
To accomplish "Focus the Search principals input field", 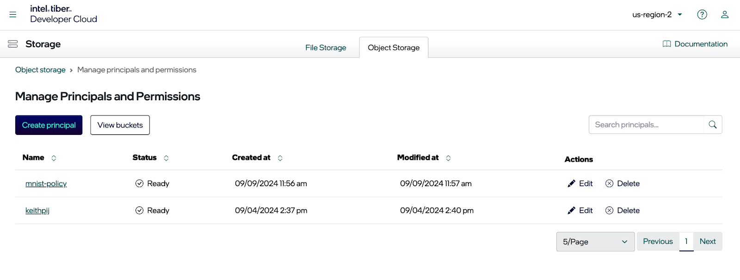I will click(646, 125).
